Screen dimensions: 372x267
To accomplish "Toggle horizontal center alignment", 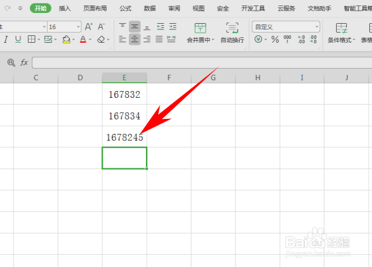I will [x=135, y=39].
